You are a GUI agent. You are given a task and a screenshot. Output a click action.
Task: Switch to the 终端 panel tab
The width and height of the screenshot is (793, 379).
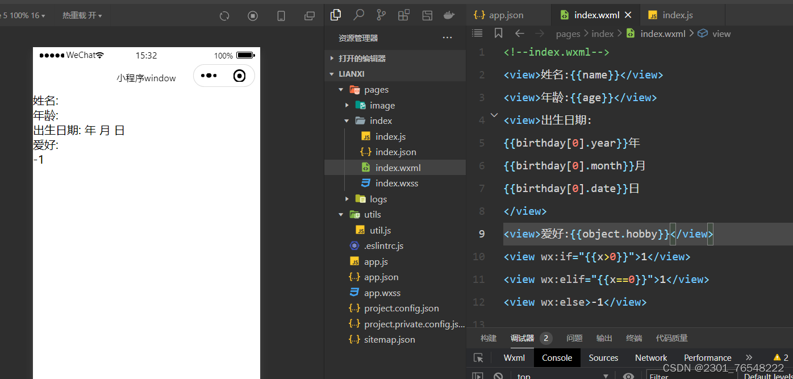coord(634,338)
